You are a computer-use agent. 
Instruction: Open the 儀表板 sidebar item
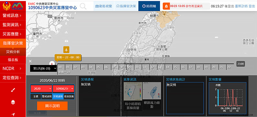[x=13, y=60]
